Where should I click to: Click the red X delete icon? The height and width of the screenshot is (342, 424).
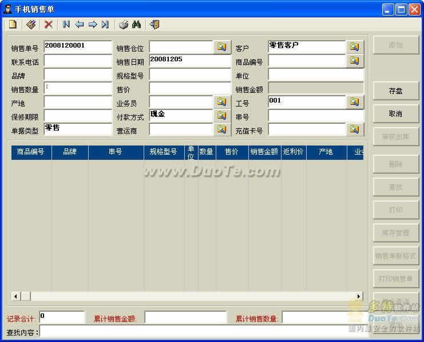point(49,25)
